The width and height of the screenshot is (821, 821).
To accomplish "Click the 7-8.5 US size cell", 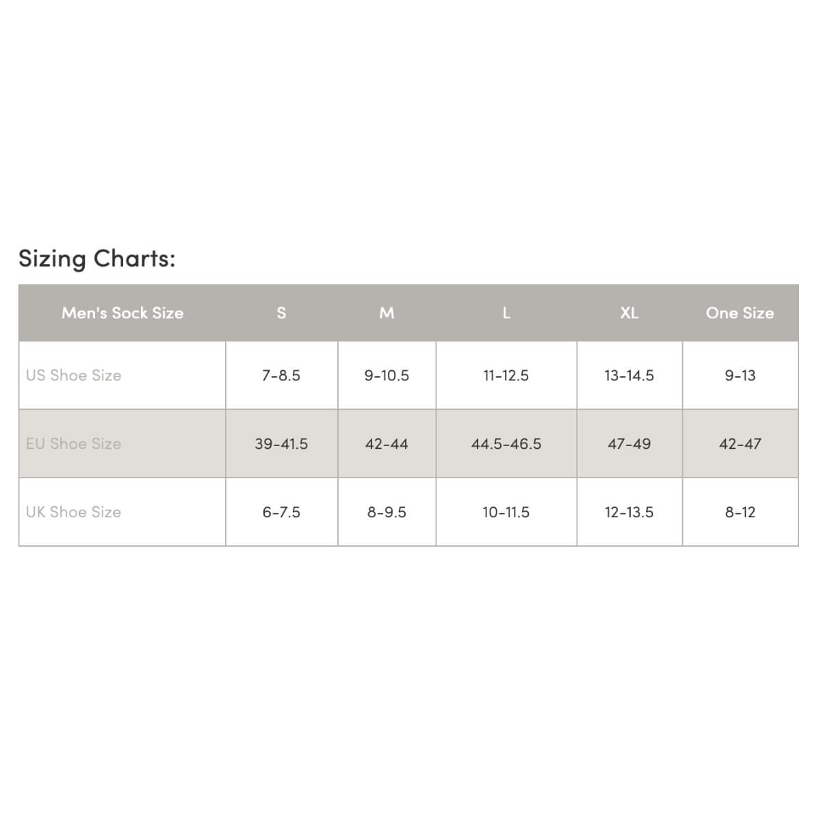I will point(281,375).
